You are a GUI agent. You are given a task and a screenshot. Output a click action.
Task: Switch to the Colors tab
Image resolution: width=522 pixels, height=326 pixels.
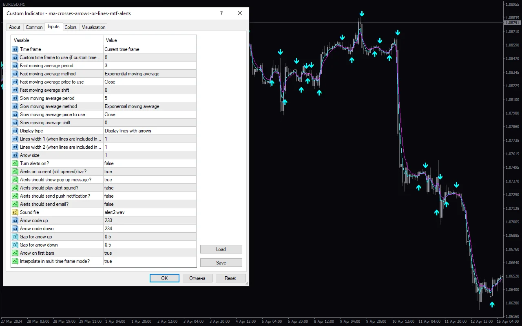point(71,27)
